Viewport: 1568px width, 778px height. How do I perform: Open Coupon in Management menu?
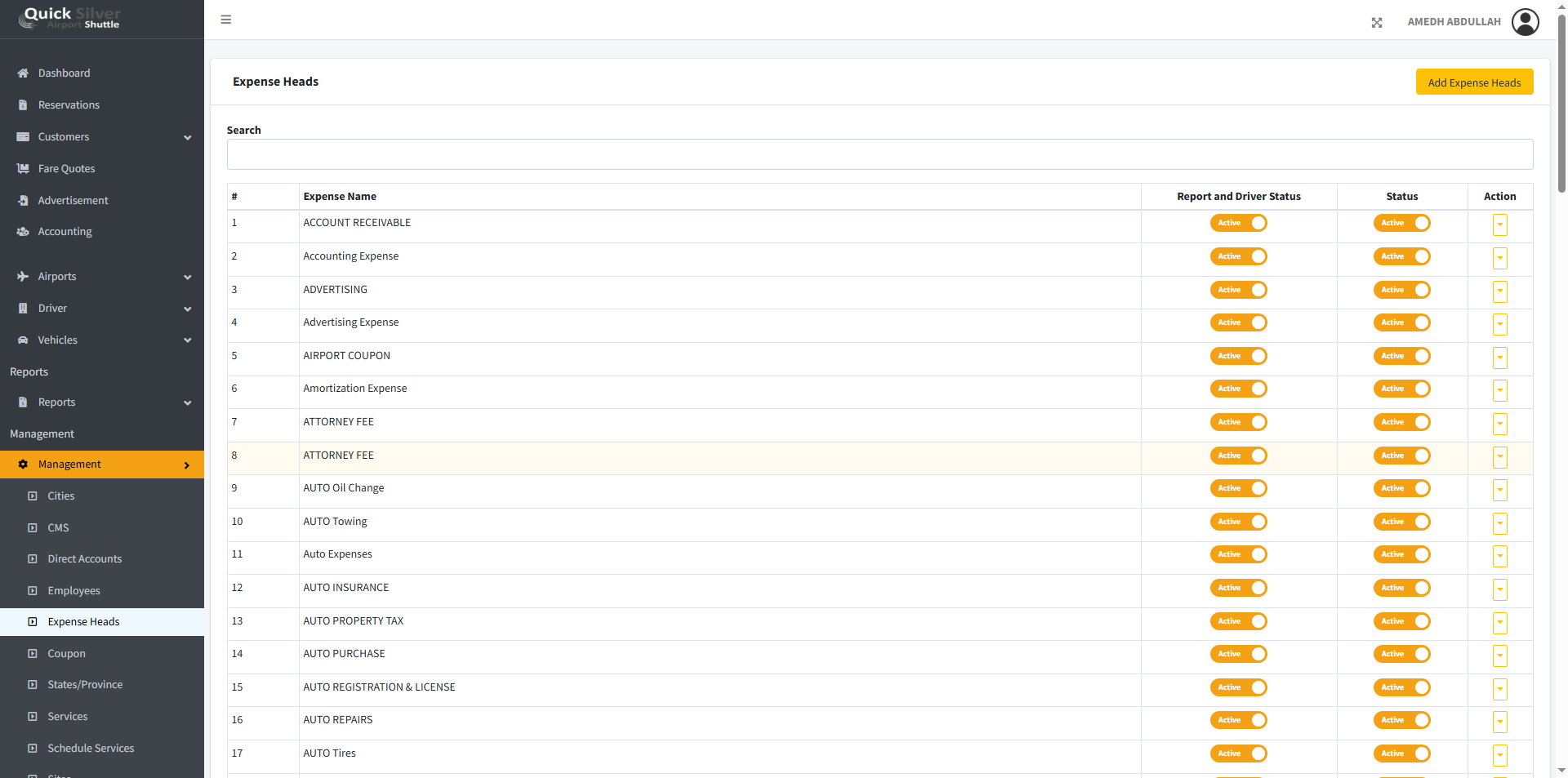pyautogui.click(x=66, y=654)
